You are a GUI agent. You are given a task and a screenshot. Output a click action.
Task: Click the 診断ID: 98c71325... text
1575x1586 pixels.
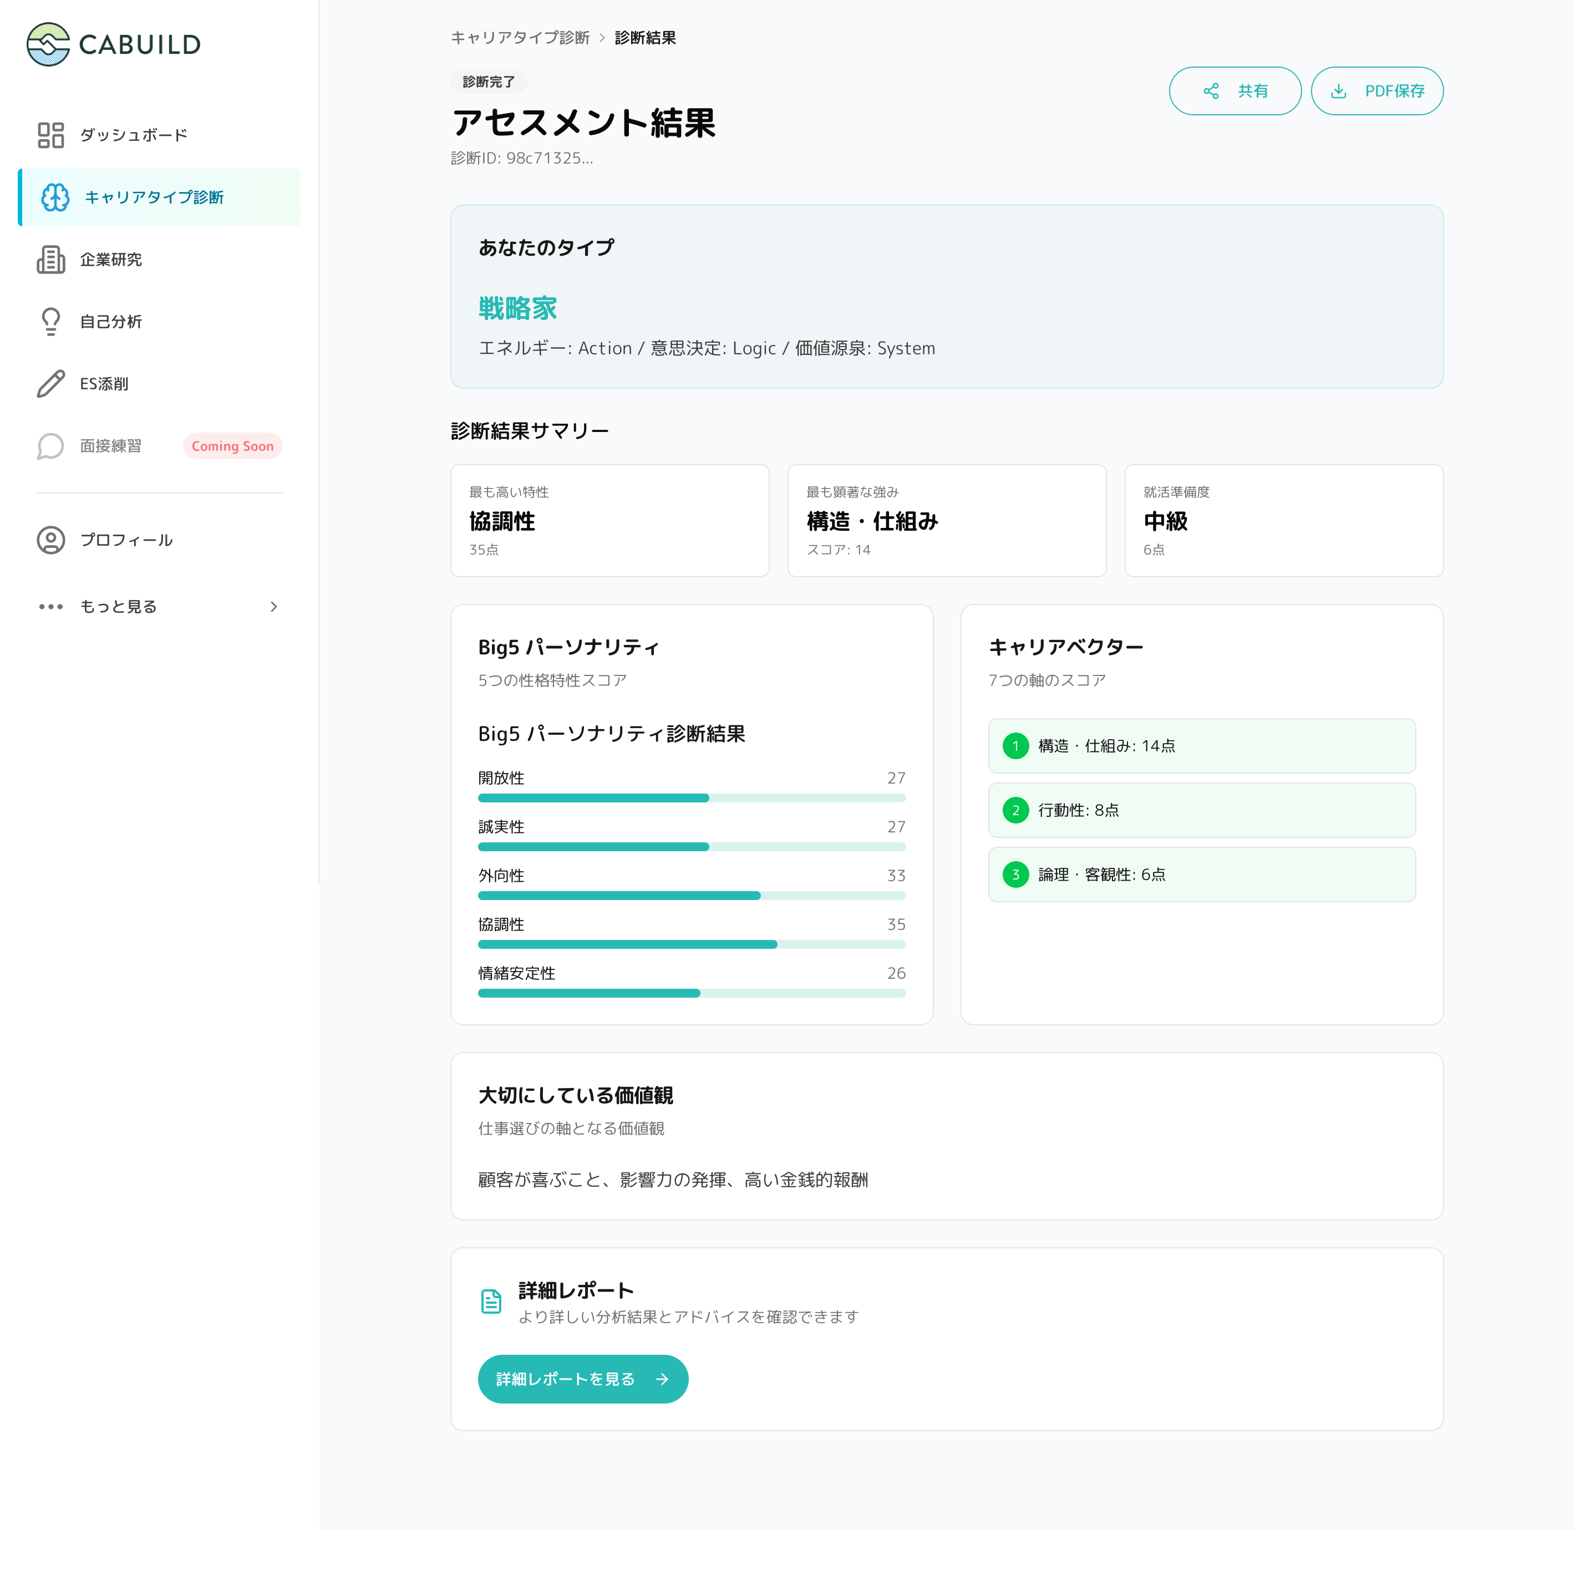coord(522,159)
